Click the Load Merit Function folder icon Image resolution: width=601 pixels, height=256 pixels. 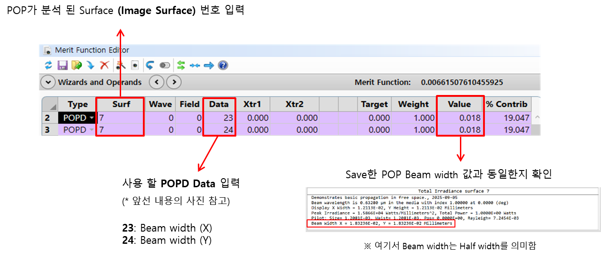click(x=76, y=65)
